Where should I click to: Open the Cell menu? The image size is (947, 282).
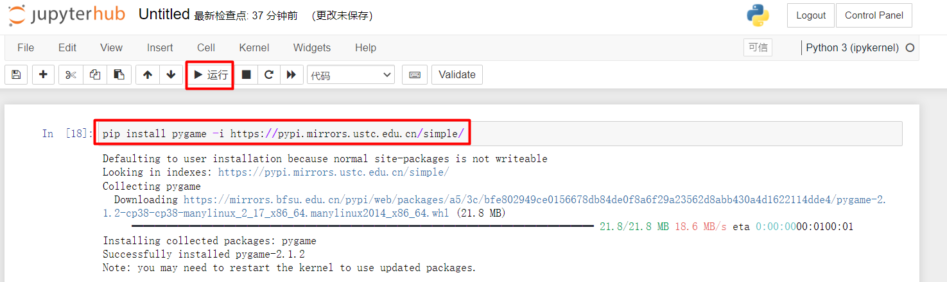point(206,47)
